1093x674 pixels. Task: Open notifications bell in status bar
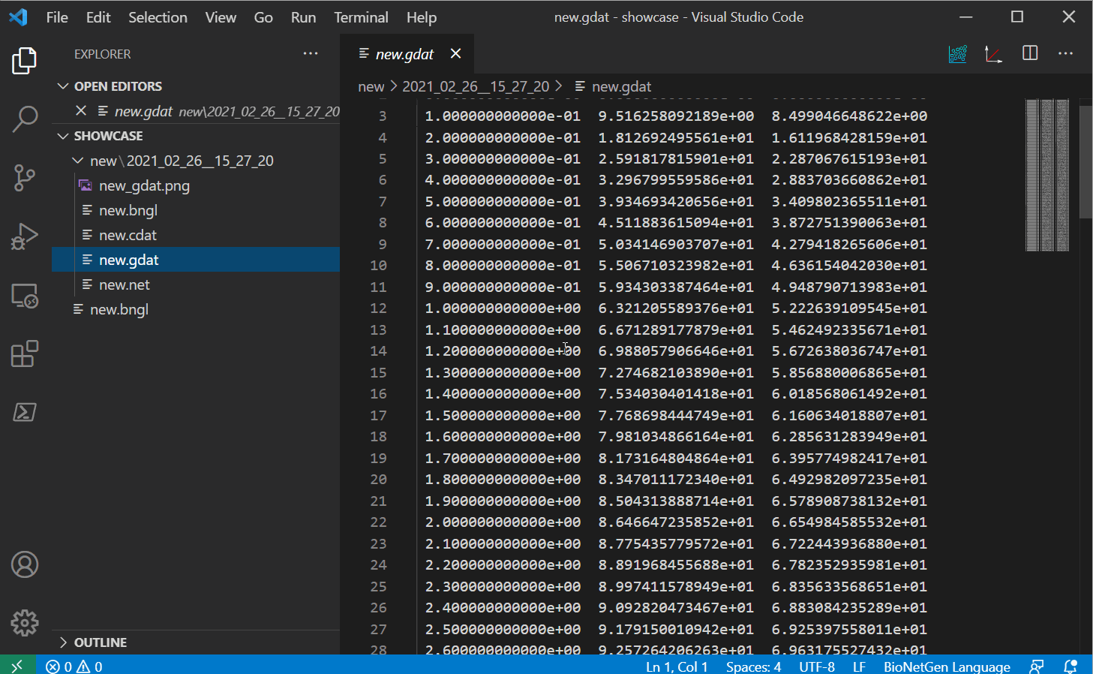point(1070,666)
